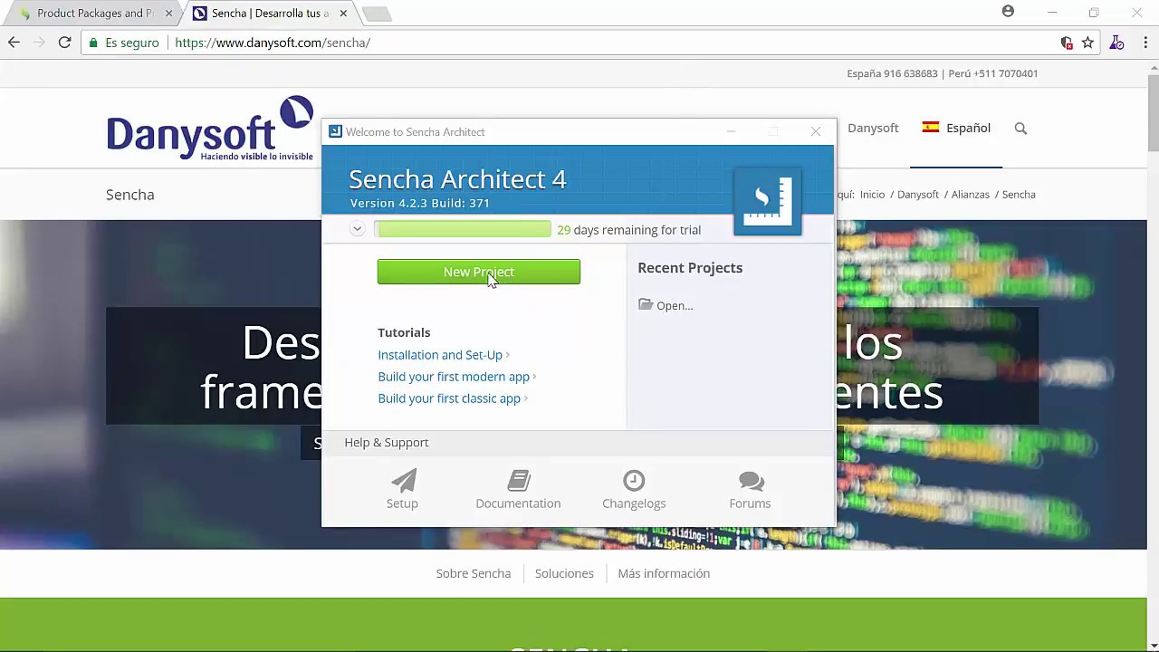Image resolution: width=1159 pixels, height=652 pixels.
Task: Click the flask extension icon in the toolbar
Action: coord(1117,43)
